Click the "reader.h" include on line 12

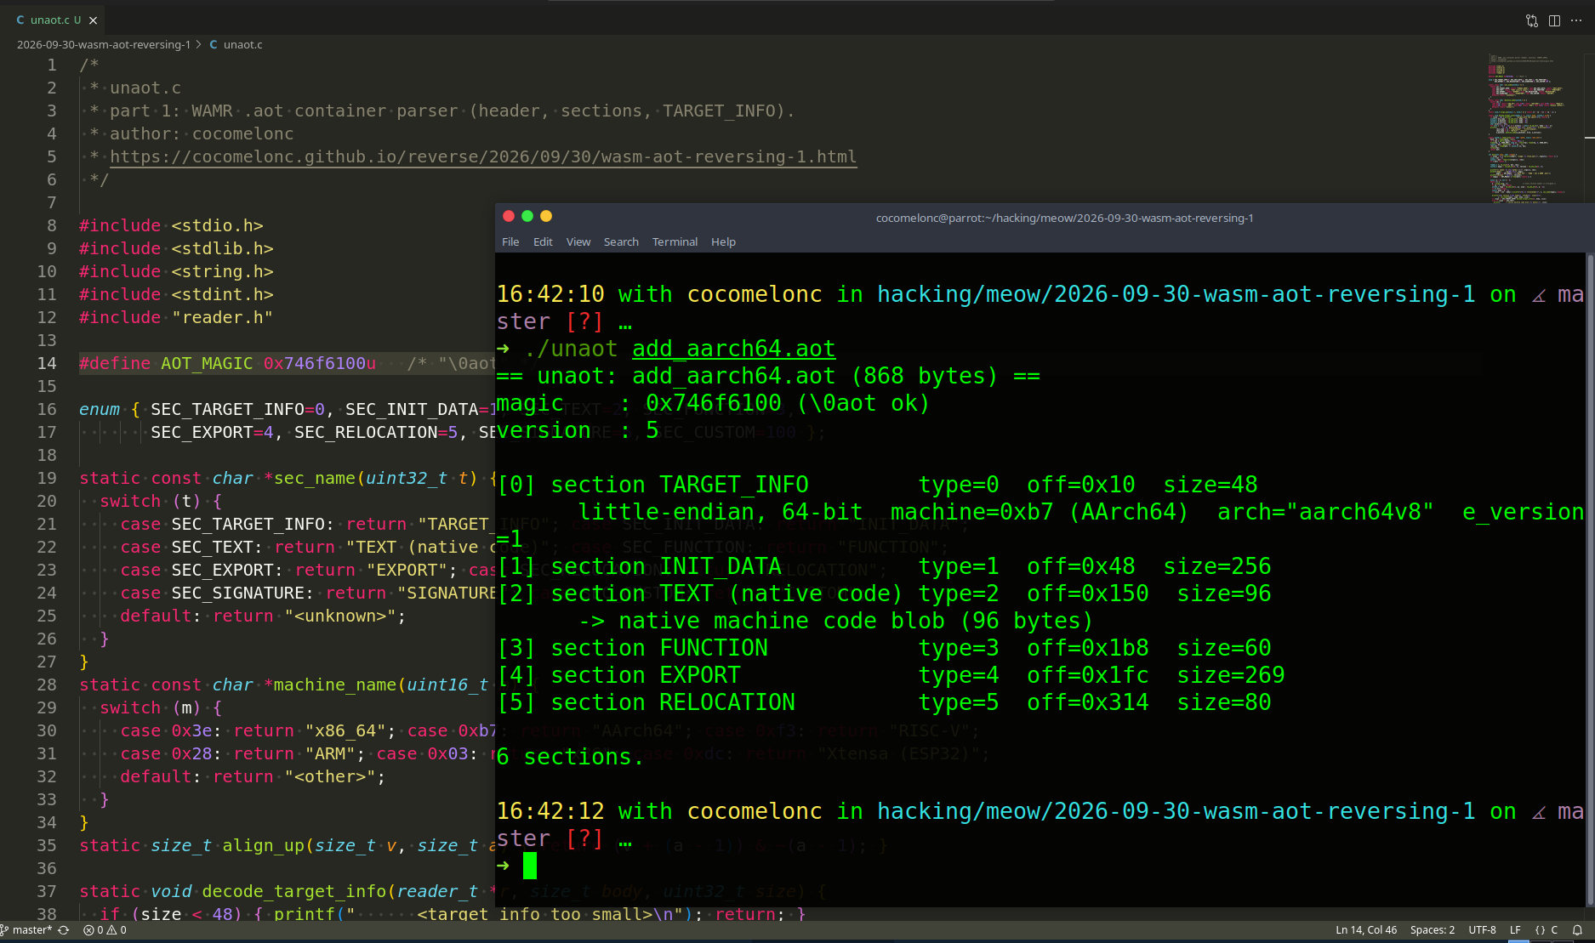click(222, 317)
